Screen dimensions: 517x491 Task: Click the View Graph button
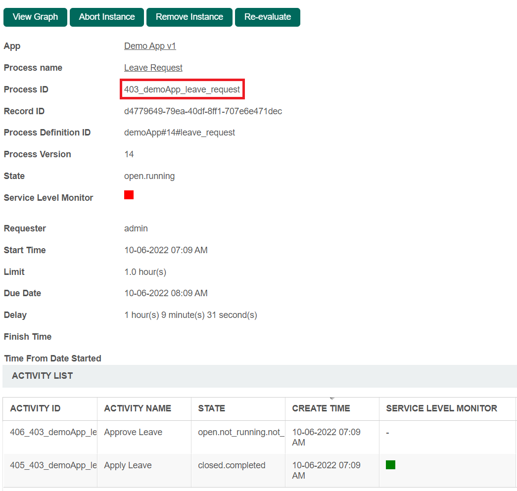tap(35, 17)
